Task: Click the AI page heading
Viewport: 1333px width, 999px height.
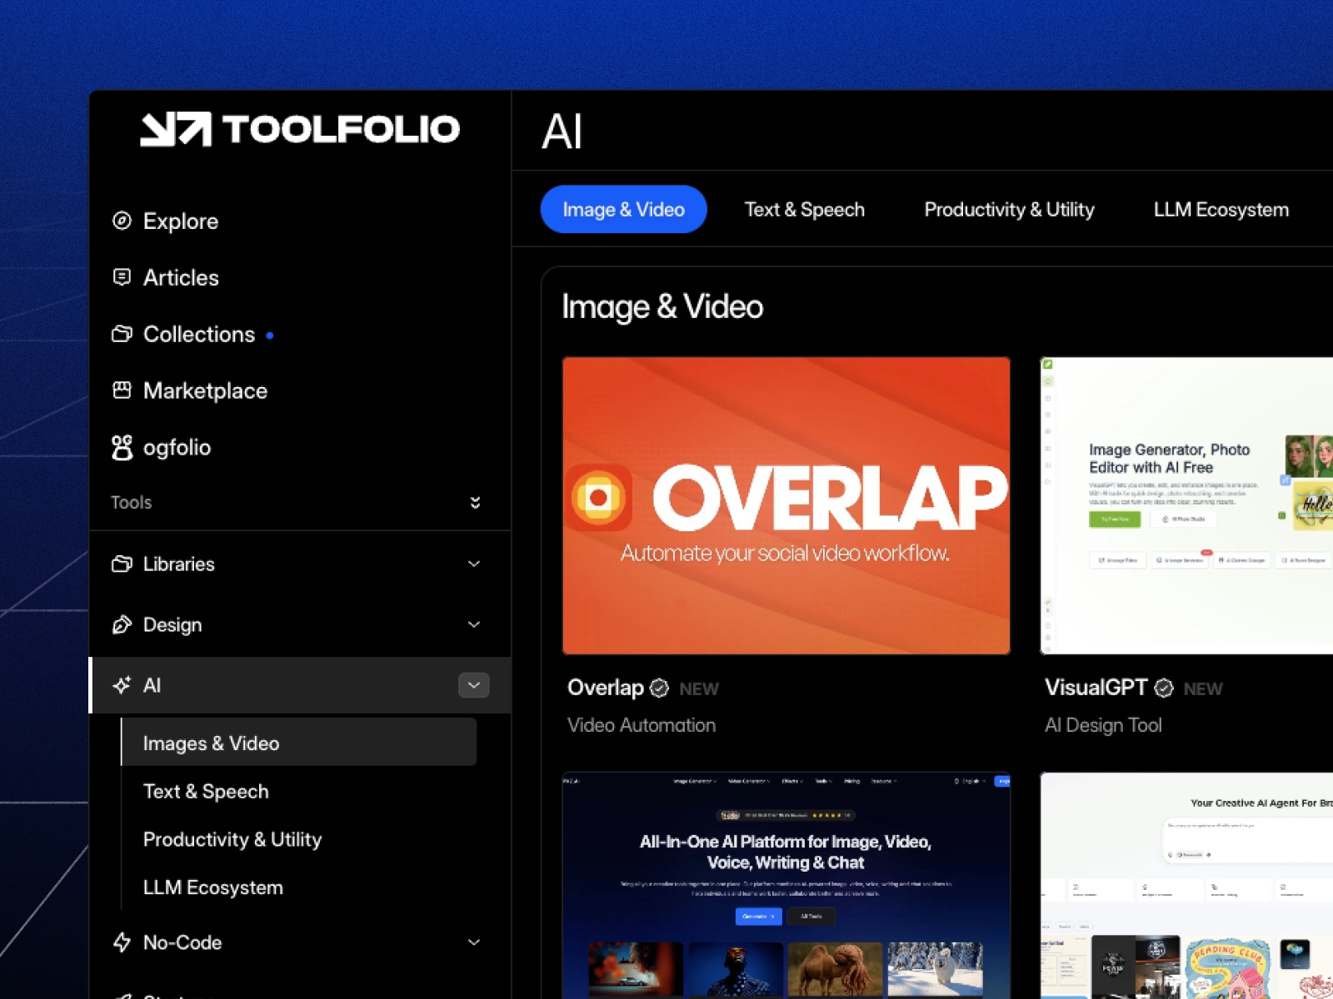Action: point(562,132)
